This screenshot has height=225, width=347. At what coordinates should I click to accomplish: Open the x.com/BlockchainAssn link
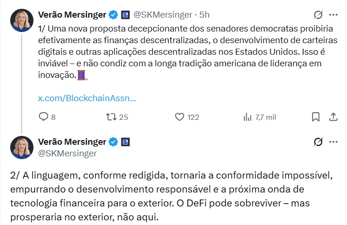tap(87, 98)
